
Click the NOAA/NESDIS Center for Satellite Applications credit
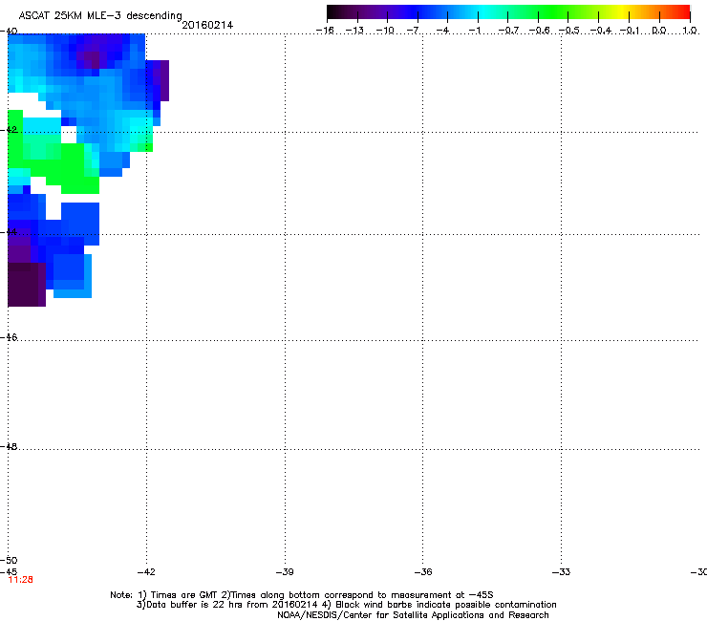pos(413,615)
